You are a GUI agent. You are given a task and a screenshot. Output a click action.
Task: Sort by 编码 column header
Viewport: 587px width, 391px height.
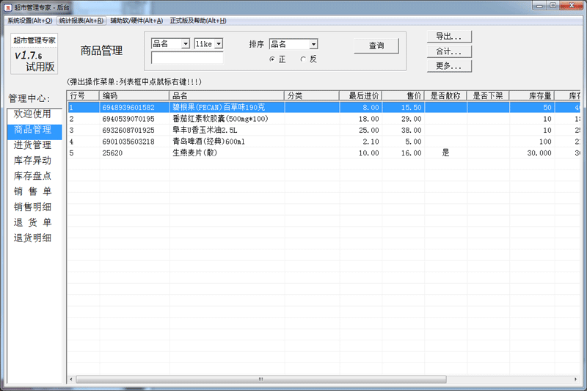[134, 96]
